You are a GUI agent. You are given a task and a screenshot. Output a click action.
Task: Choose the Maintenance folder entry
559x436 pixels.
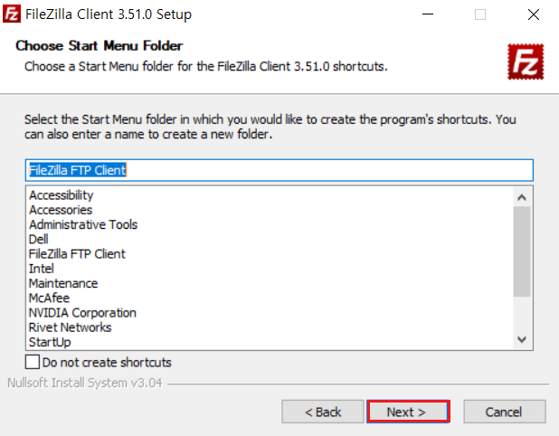click(62, 283)
